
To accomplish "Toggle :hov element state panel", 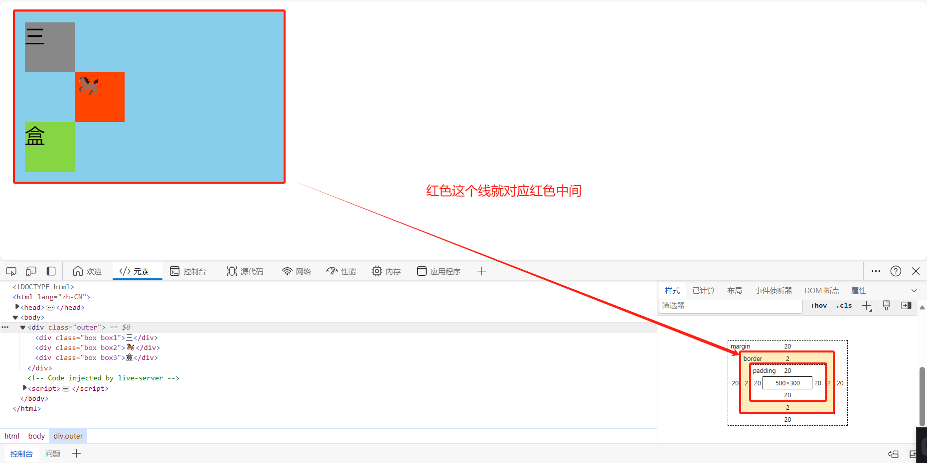I will coord(819,306).
